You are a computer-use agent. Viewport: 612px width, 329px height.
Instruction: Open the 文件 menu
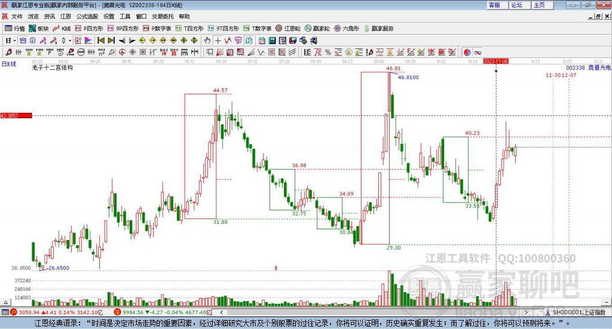point(17,16)
